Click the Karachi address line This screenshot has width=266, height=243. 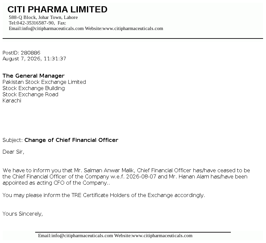point(12,100)
